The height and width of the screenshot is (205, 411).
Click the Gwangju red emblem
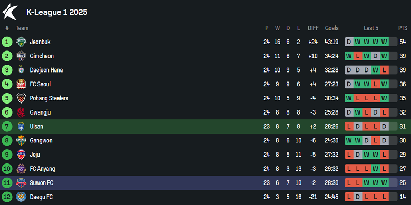coord(21,112)
